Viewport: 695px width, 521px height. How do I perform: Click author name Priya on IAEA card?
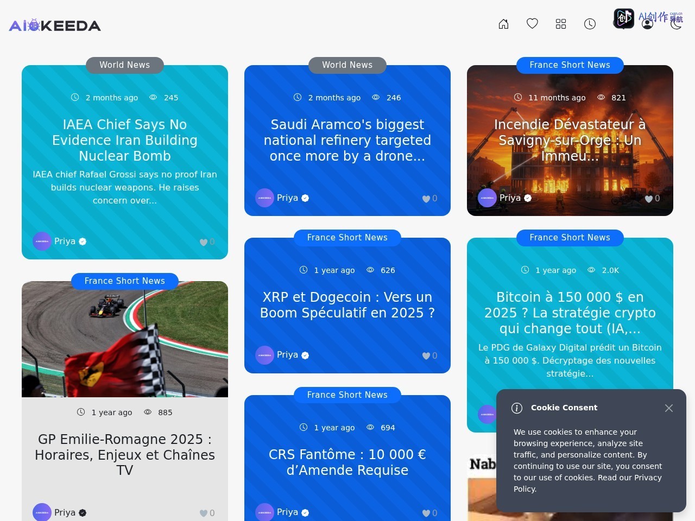point(65,242)
